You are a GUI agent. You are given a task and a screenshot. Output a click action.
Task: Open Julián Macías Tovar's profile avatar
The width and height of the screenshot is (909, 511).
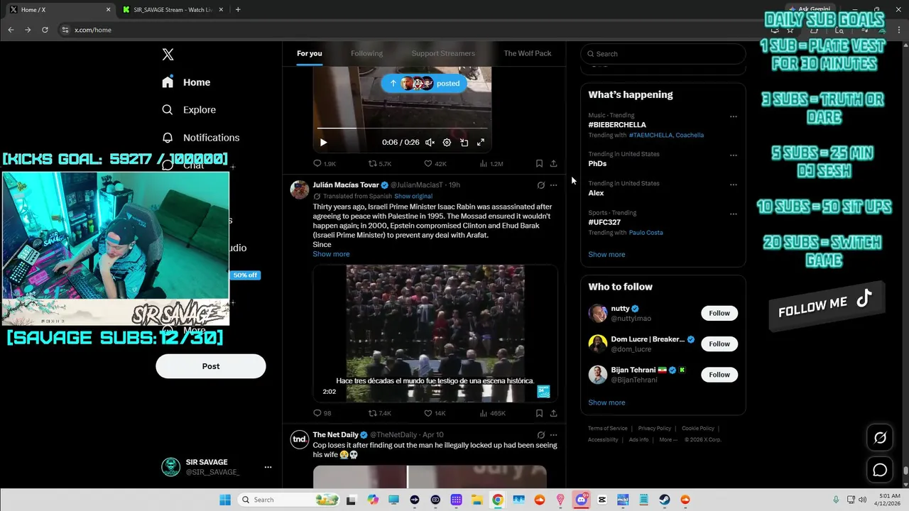click(x=300, y=189)
